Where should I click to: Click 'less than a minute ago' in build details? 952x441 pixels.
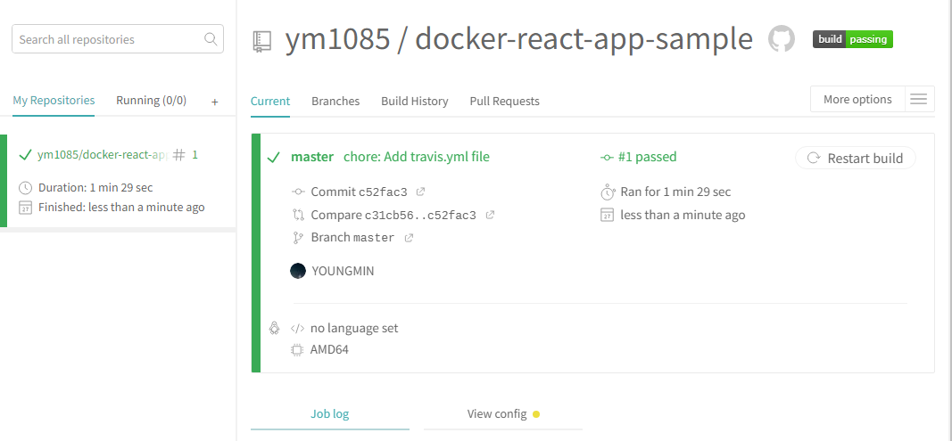(683, 215)
